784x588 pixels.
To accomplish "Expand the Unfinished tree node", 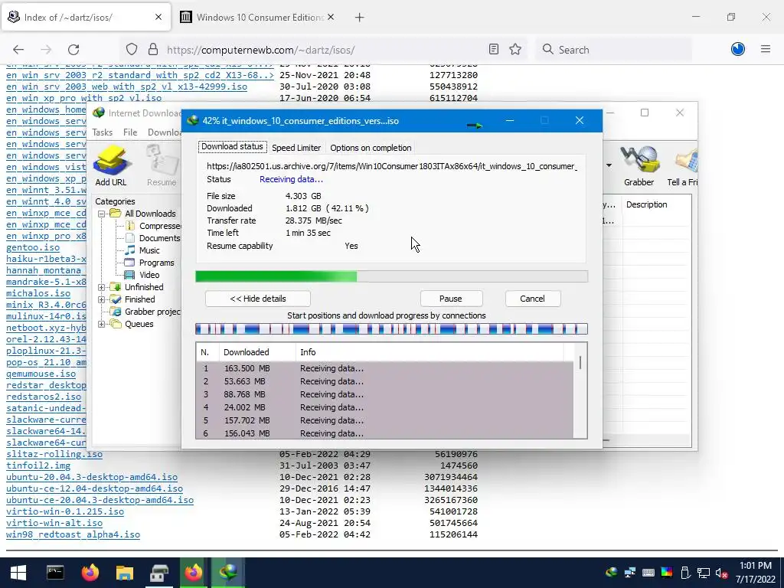I will coord(102,287).
